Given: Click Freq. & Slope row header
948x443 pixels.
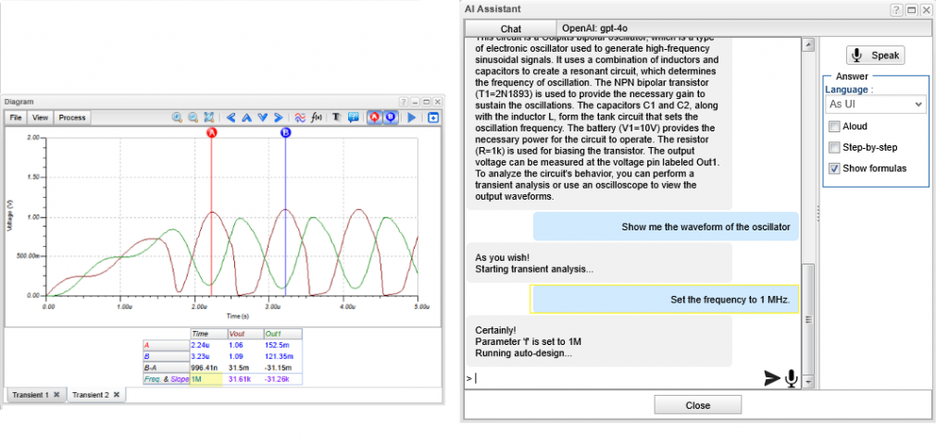Looking at the screenshot, I should 165,379.
